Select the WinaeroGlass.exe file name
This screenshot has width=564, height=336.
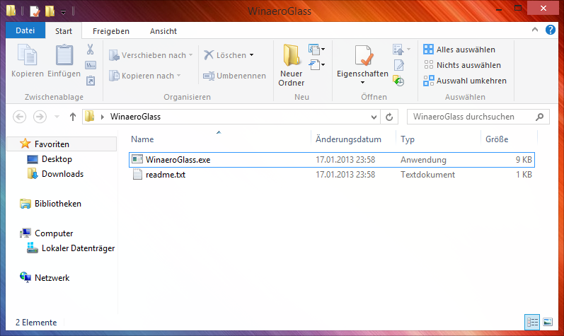click(178, 160)
